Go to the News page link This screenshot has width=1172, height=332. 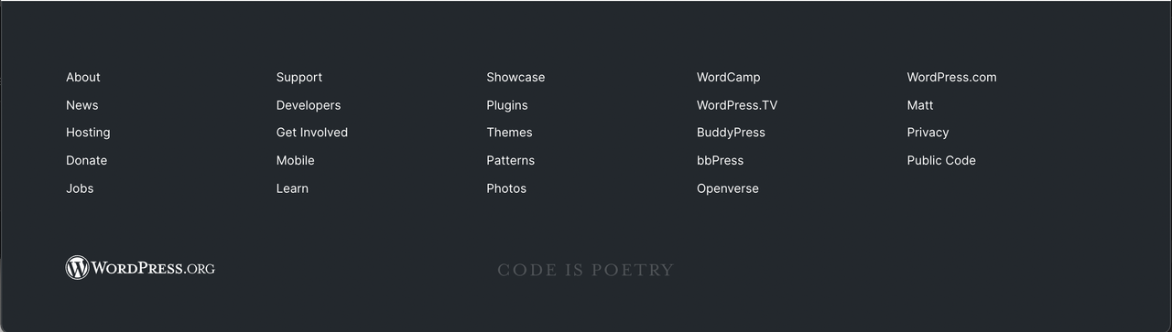point(82,105)
